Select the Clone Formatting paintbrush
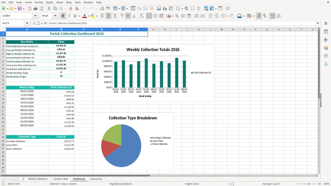This screenshot has width=331, height=186. pos(71,9)
